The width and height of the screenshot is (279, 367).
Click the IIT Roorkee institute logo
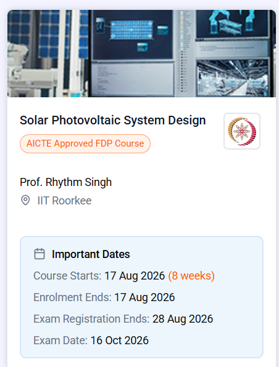(242, 131)
